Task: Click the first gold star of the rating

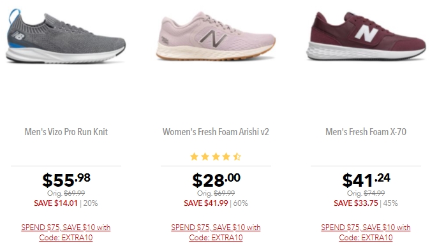Action: pos(194,157)
